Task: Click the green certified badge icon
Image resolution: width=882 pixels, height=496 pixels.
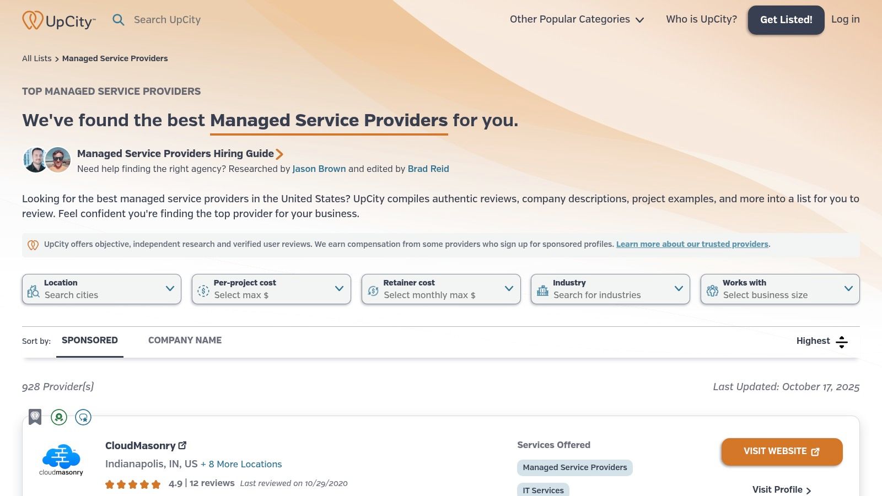Action: (x=59, y=417)
